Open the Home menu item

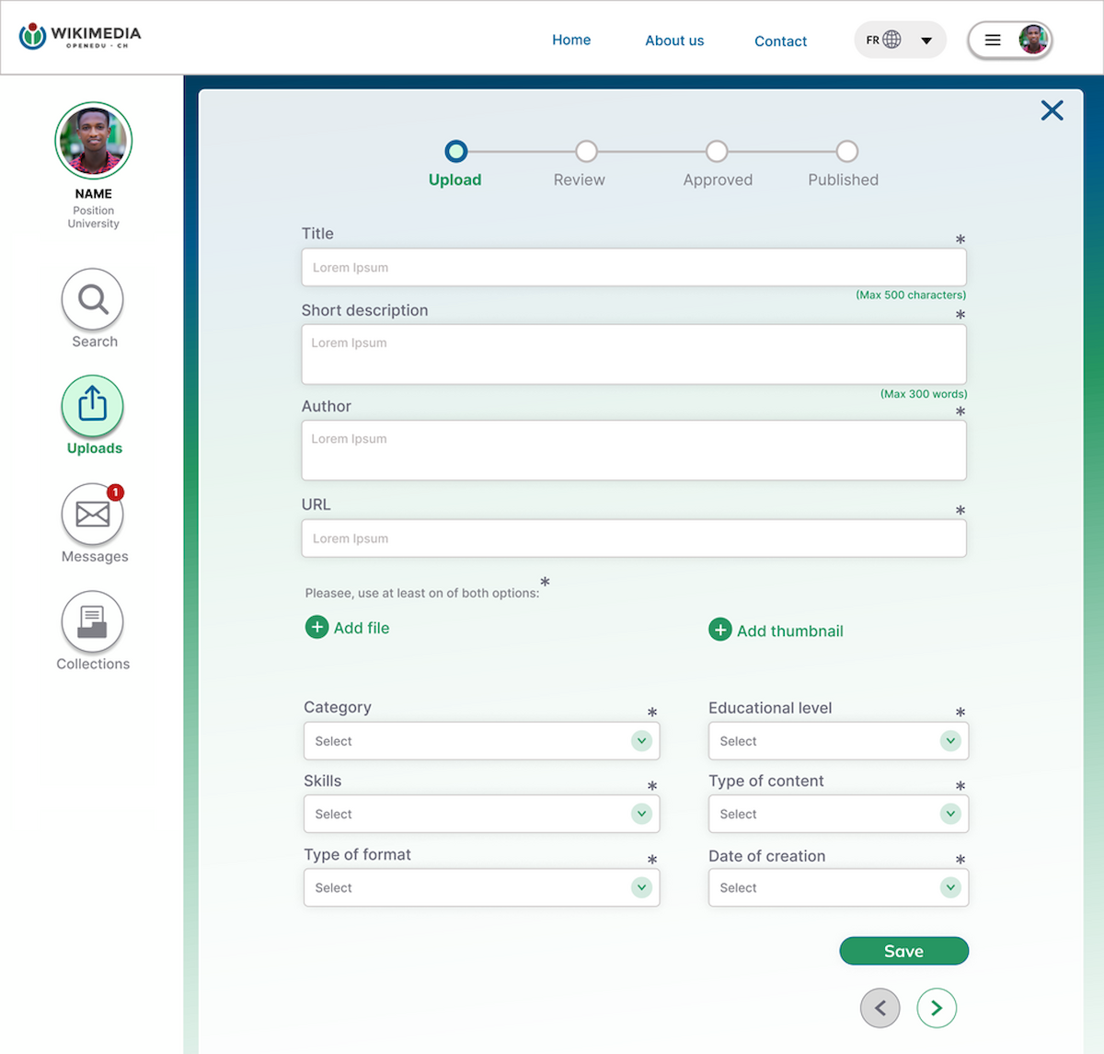click(x=571, y=40)
